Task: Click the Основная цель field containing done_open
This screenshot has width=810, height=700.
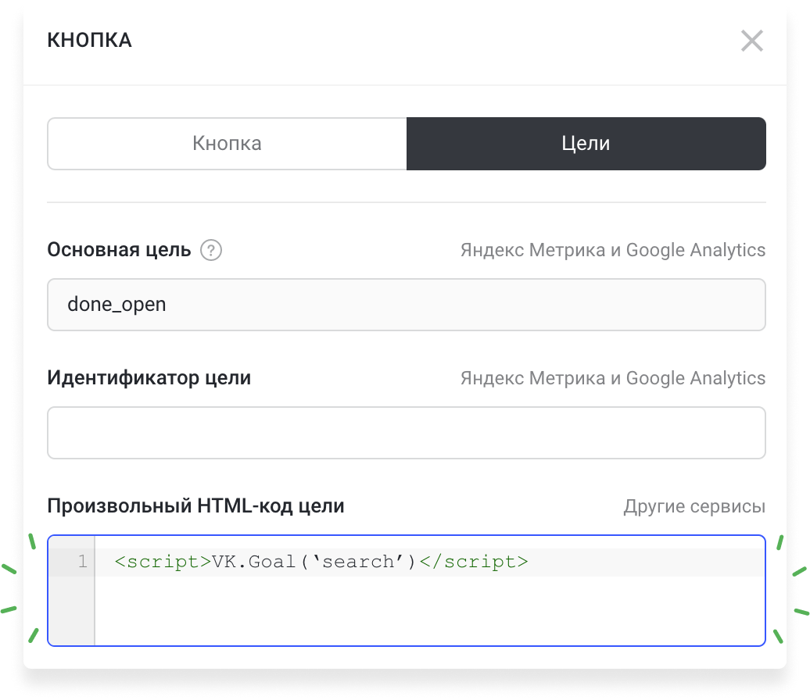Action: pos(406,305)
